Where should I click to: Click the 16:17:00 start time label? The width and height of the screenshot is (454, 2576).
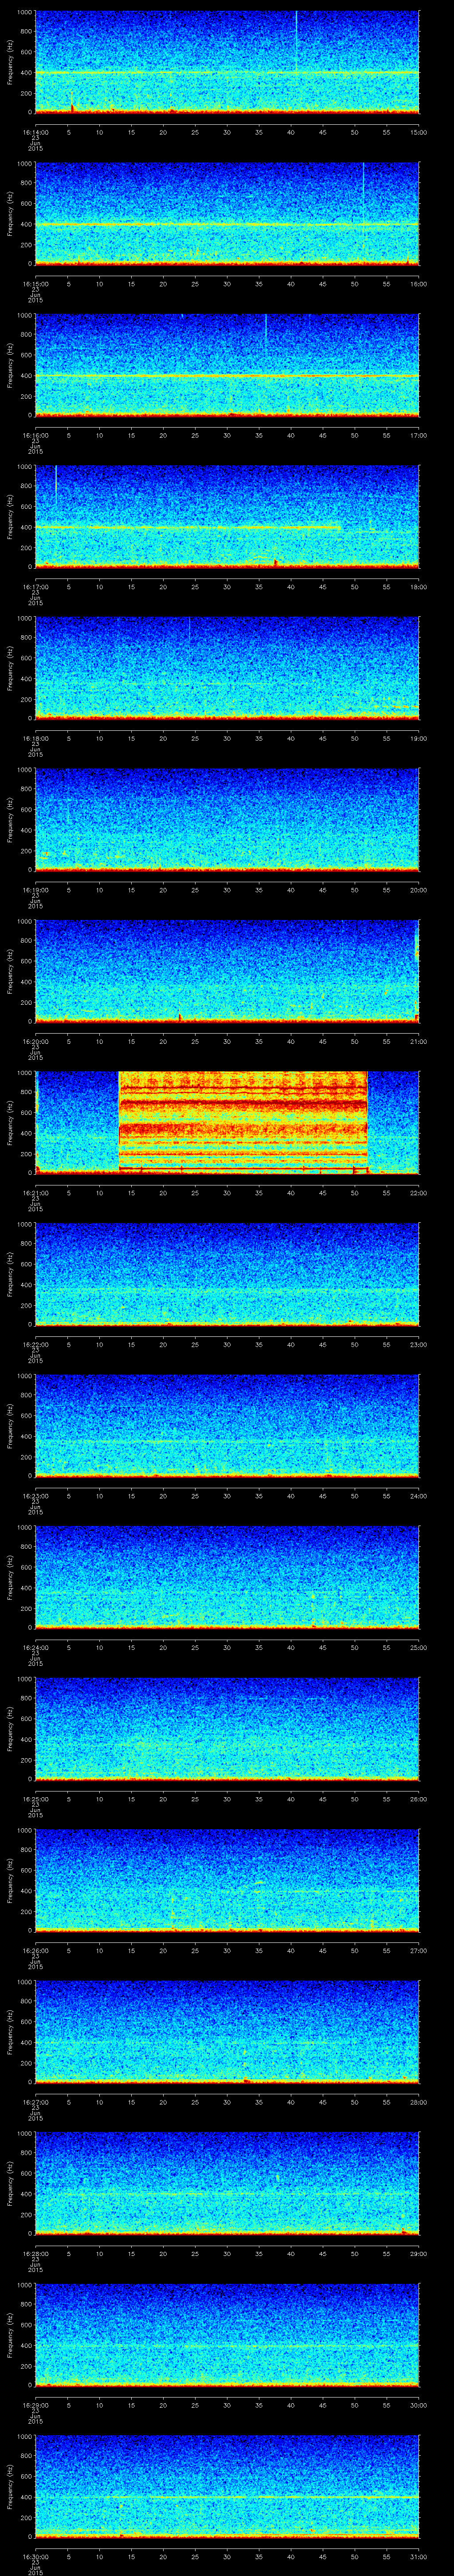tap(36, 587)
